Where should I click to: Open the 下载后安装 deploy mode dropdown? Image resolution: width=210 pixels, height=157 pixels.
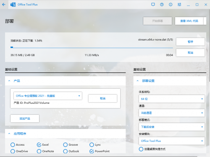172,127
